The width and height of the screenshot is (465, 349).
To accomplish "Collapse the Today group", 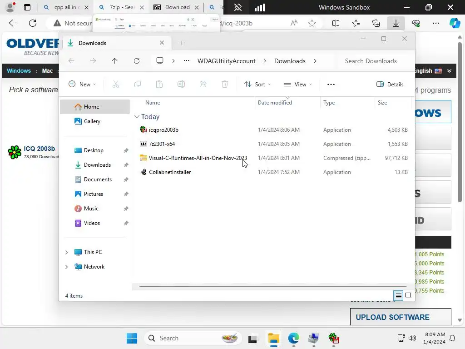I will point(137,117).
